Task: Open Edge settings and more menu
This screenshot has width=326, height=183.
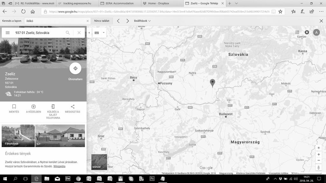Action: 321,12
